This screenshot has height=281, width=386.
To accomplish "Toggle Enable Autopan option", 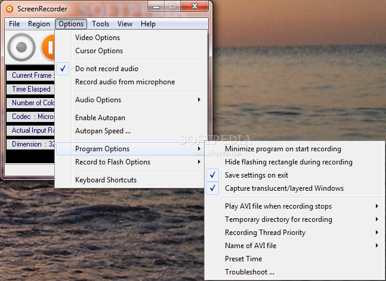I will [x=131, y=118].
